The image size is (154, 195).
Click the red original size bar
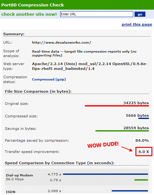point(117,106)
